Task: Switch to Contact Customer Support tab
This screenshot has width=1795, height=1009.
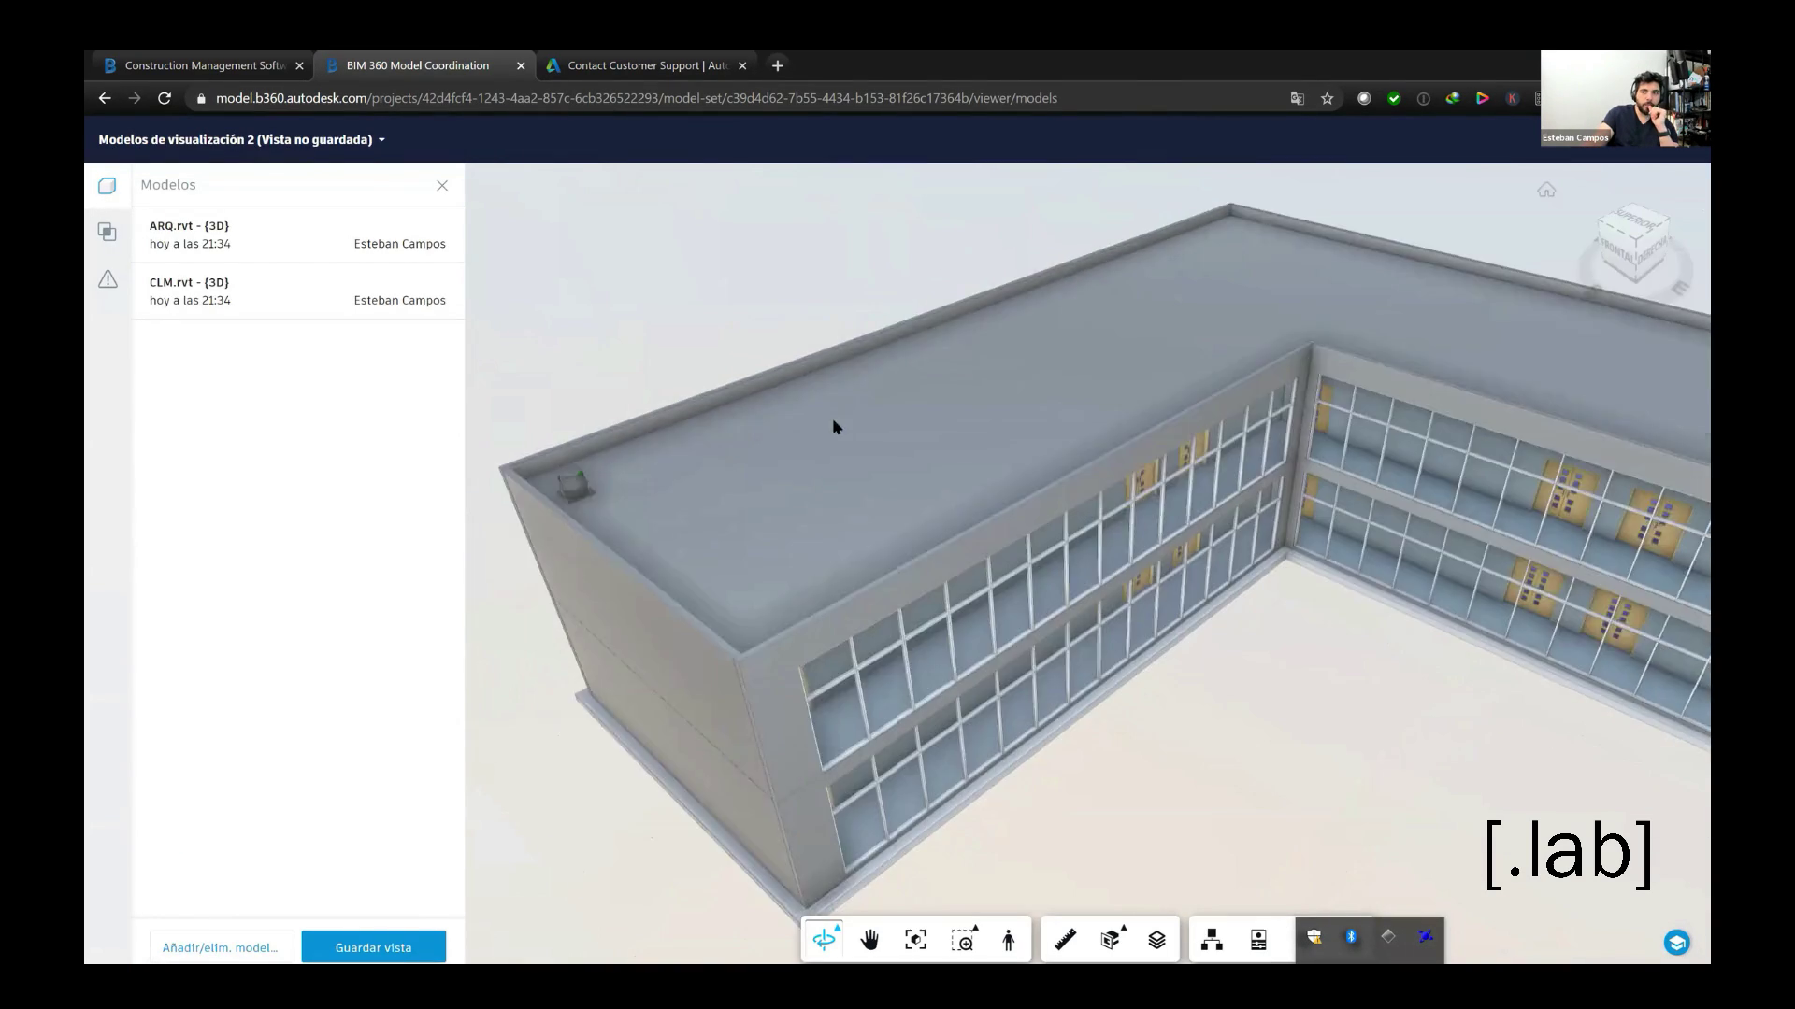Action: click(x=647, y=65)
